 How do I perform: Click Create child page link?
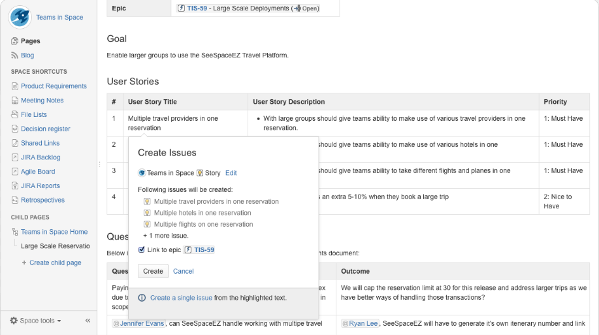point(56,263)
